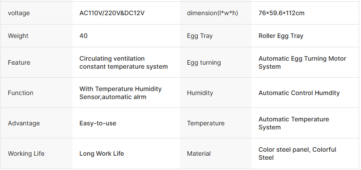361x170 pixels.
Task: Select the weight value 40
Action: [83, 36]
